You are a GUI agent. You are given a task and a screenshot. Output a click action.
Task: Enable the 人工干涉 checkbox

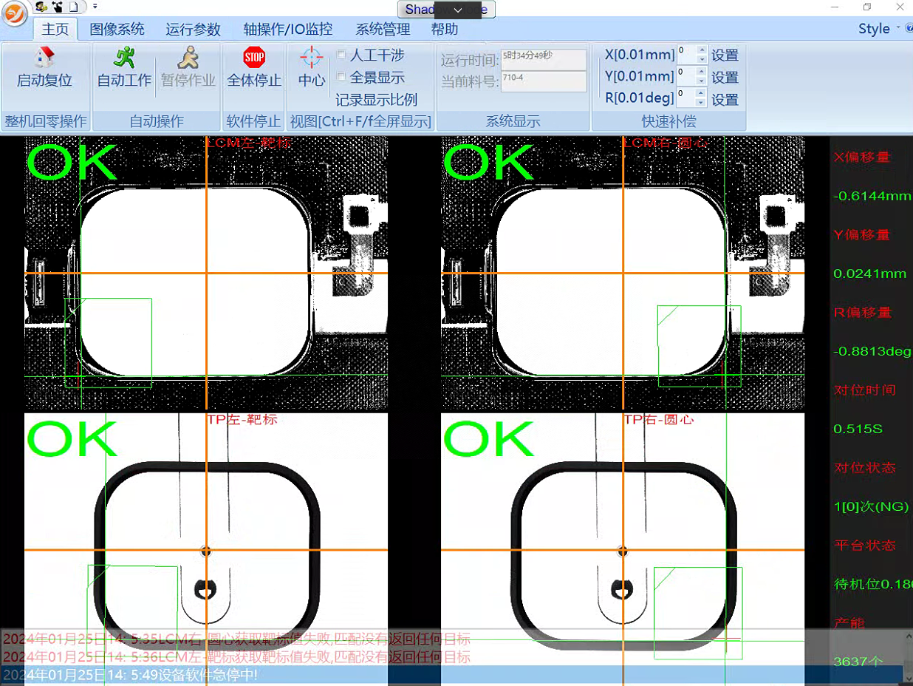[341, 55]
